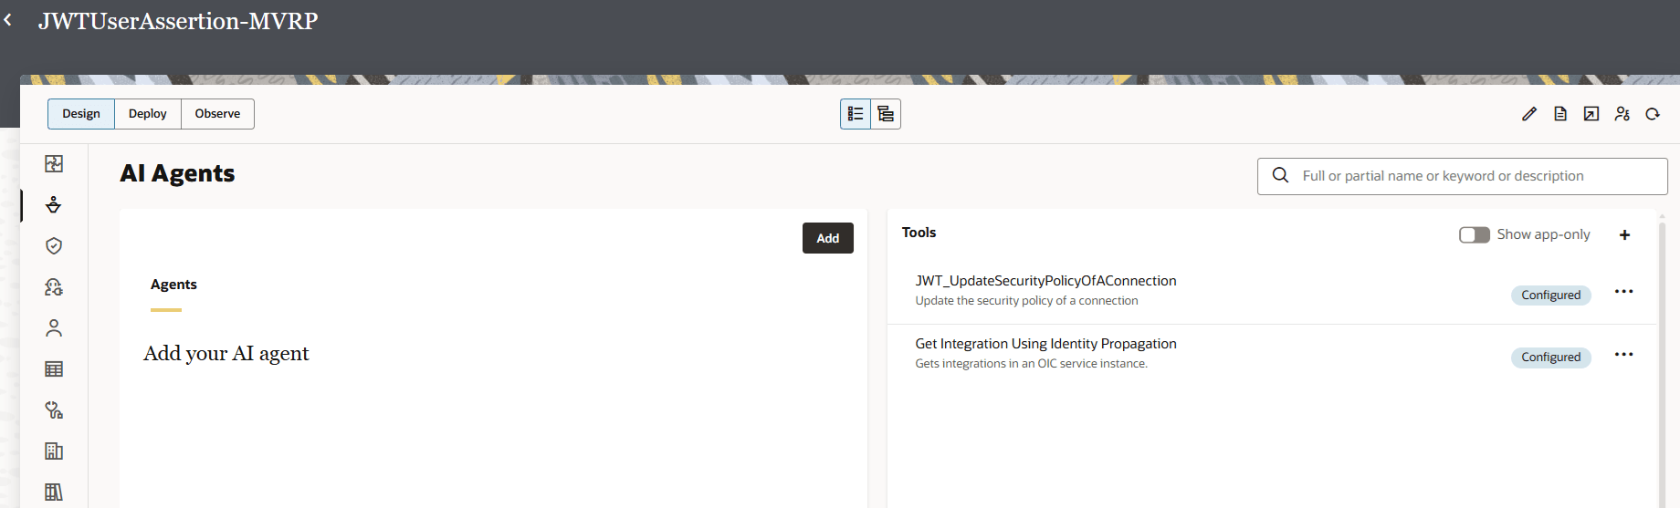Toggle the Show app-only switch
This screenshot has height=508, width=1680.
(x=1474, y=235)
